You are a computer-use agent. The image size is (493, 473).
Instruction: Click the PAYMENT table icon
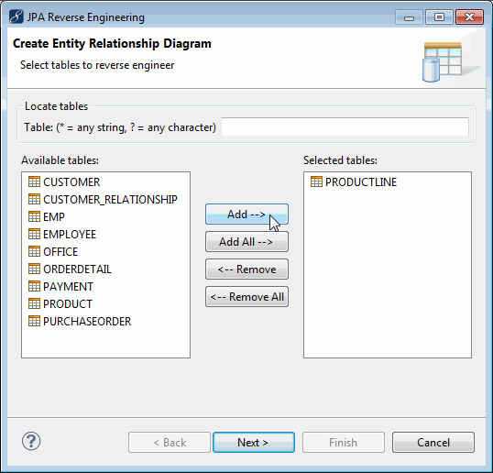[x=34, y=286]
